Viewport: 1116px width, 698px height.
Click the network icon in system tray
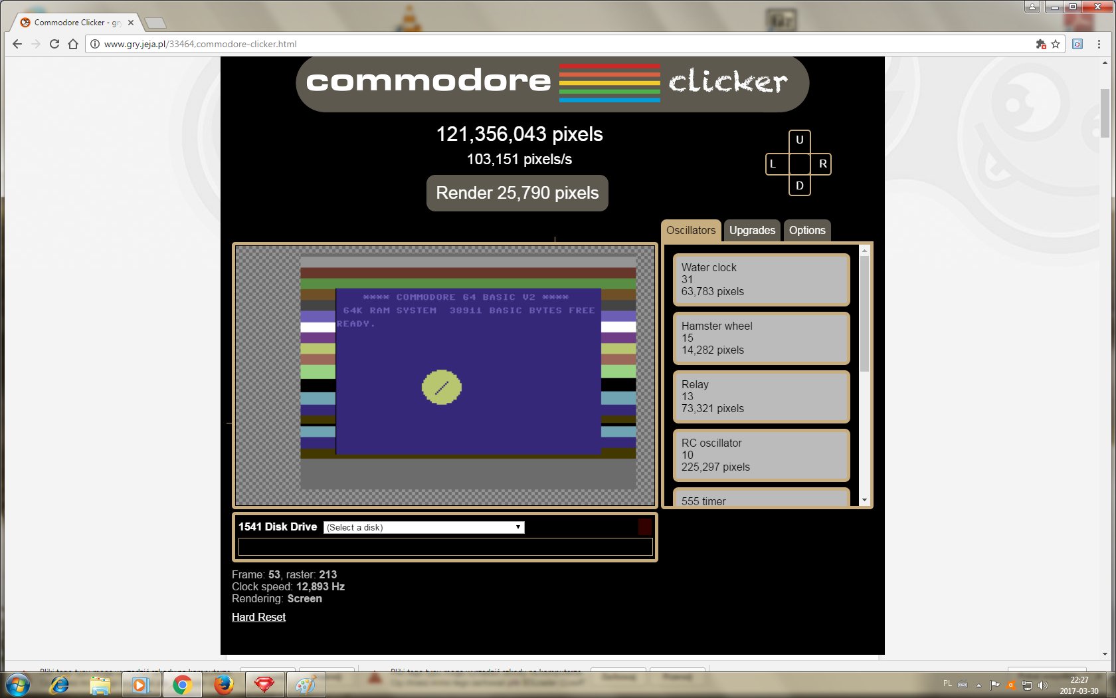(1027, 685)
